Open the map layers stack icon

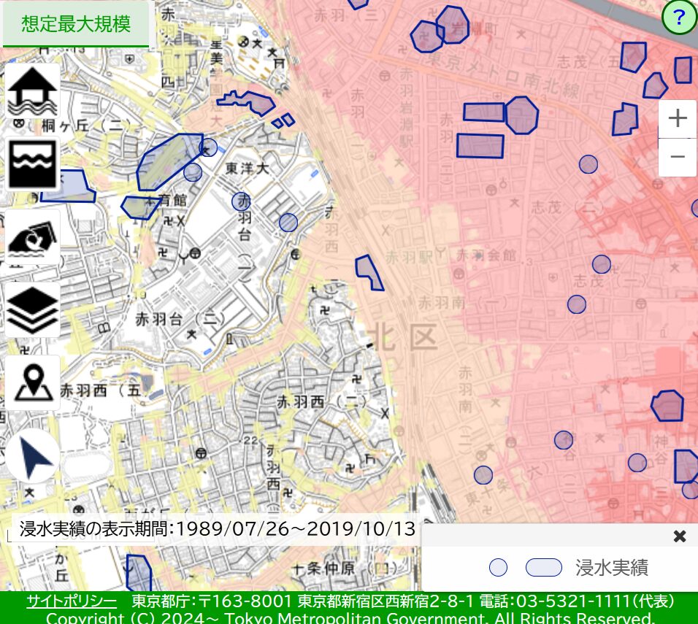click(x=33, y=309)
